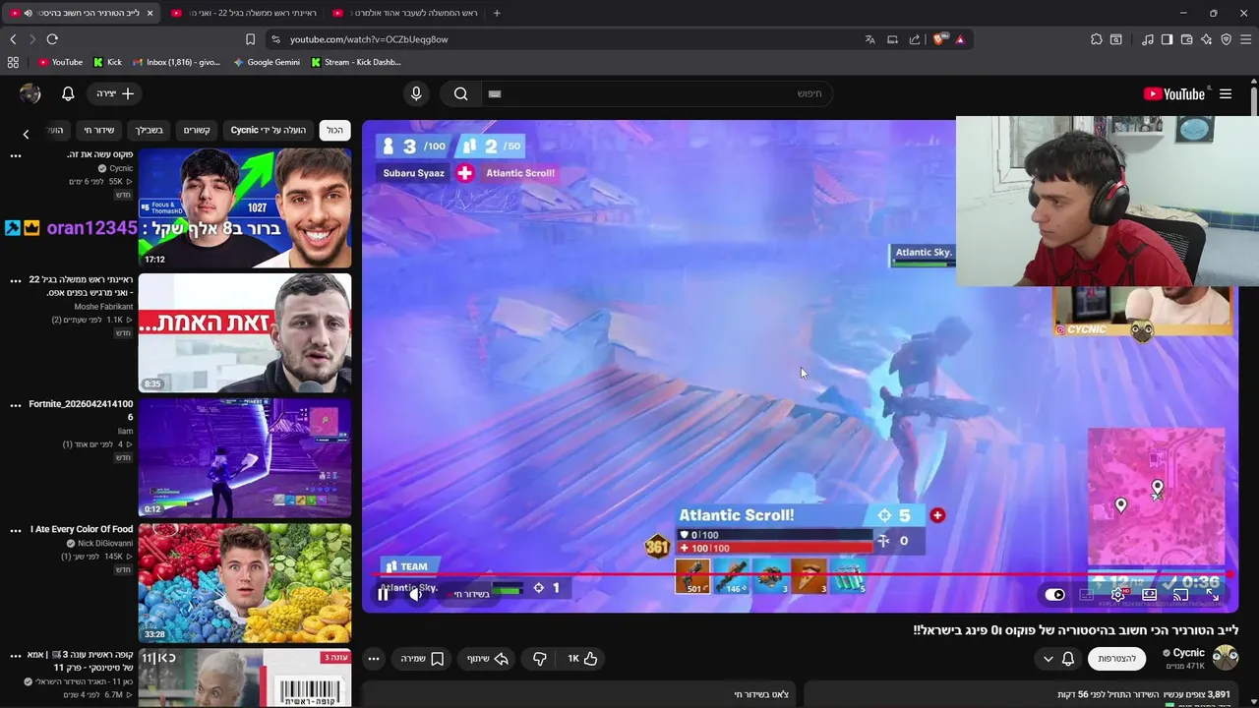
Task: Click the share button below the video
Action: tap(487, 659)
